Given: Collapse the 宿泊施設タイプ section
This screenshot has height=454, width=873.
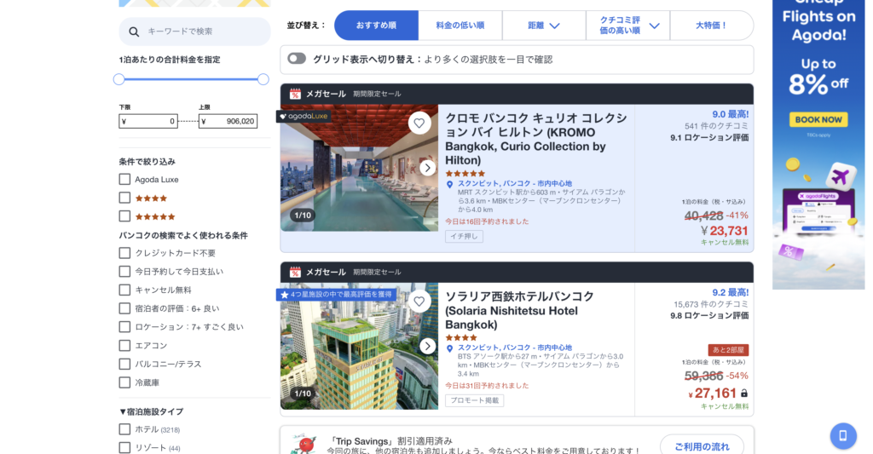Looking at the screenshot, I should pyautogui.click(x=151, y=411).
